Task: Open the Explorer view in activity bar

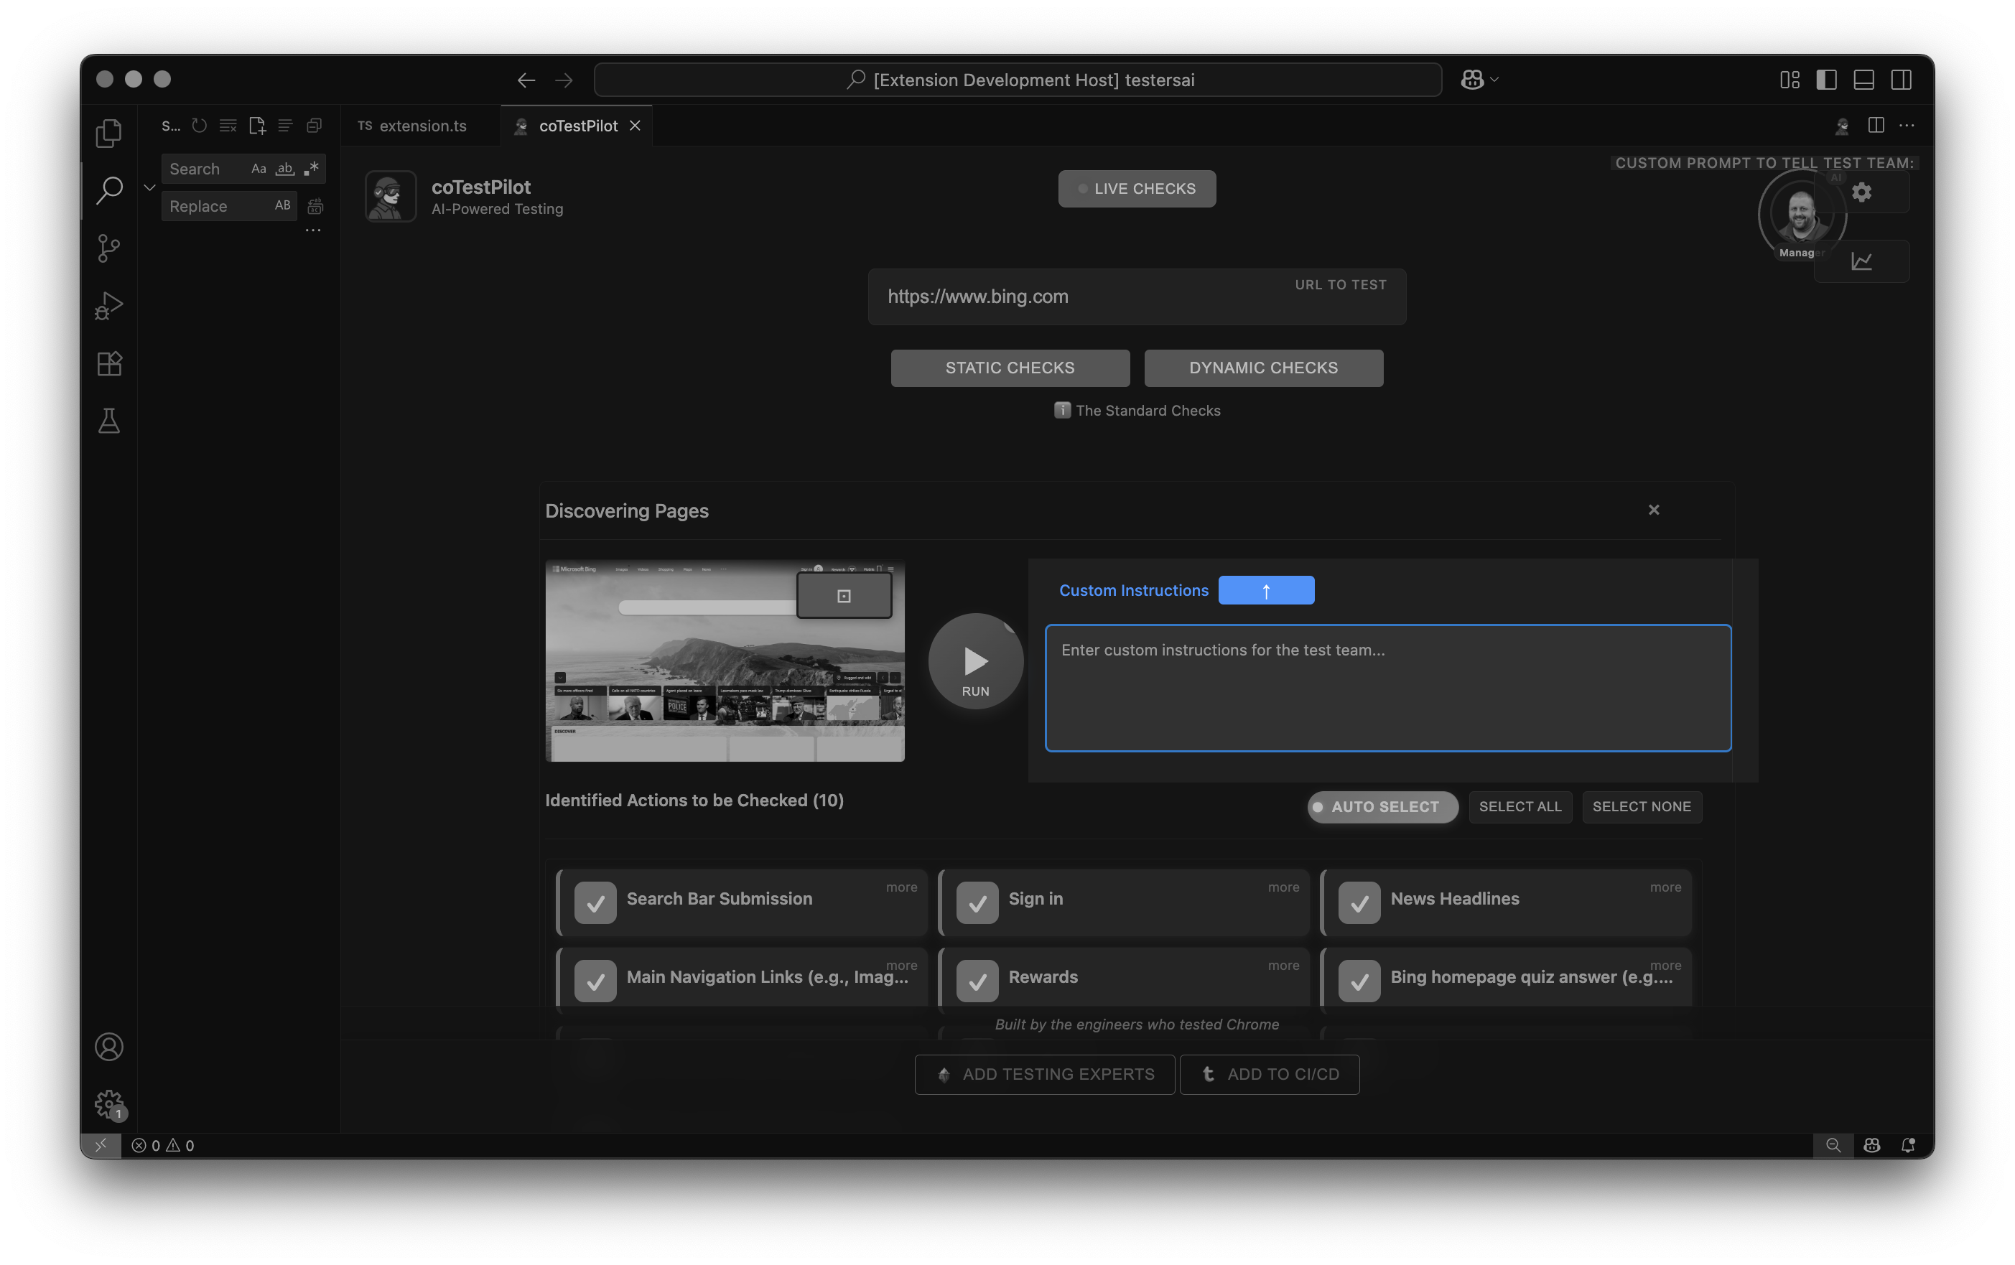Action: point(108,132)
